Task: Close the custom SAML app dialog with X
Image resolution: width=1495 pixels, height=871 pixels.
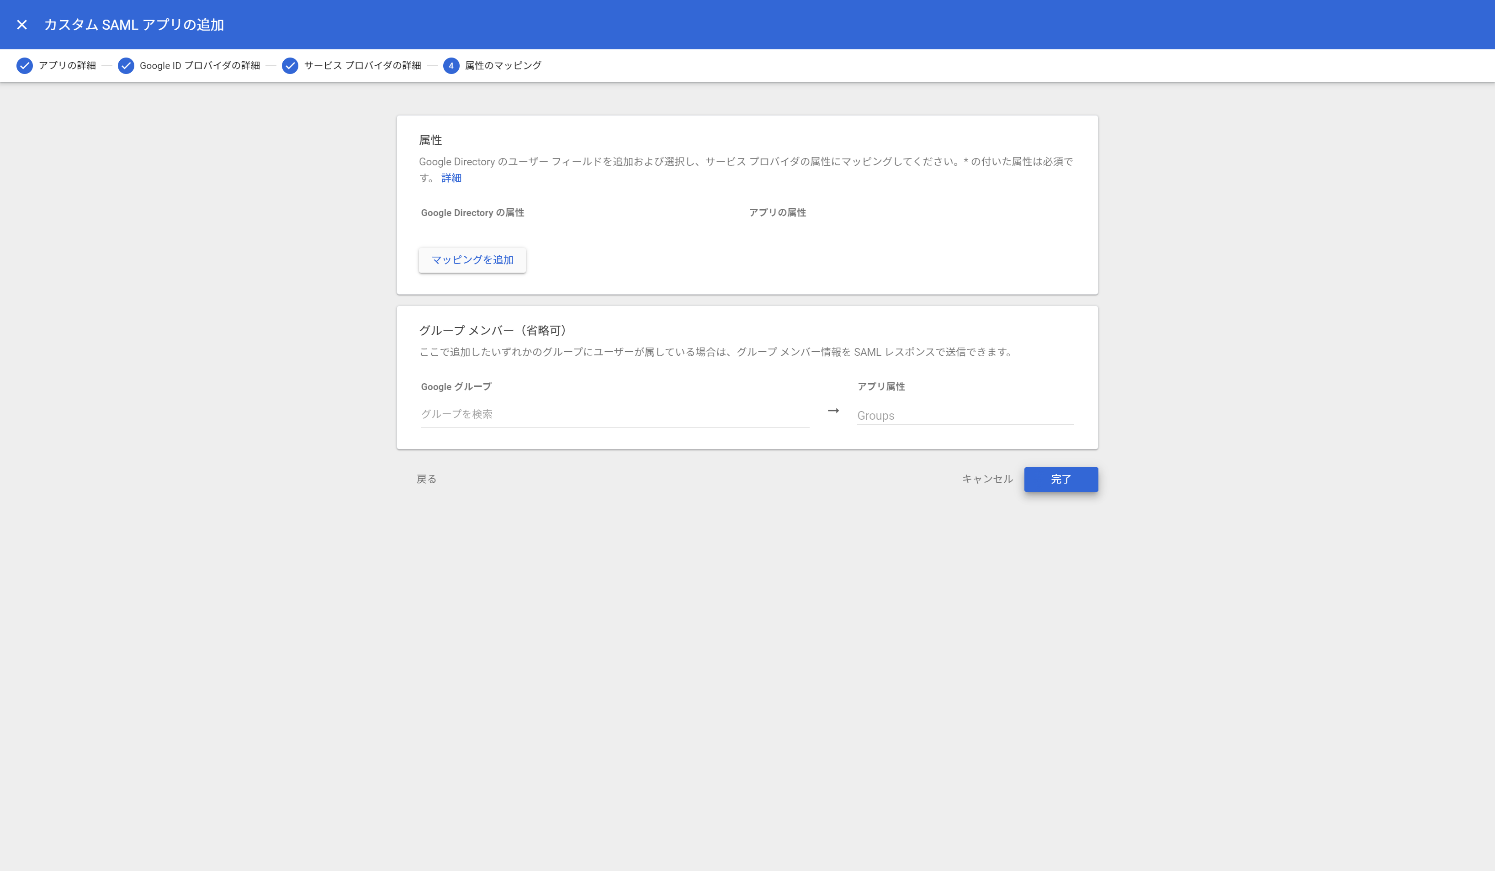Action: [22, 24]
